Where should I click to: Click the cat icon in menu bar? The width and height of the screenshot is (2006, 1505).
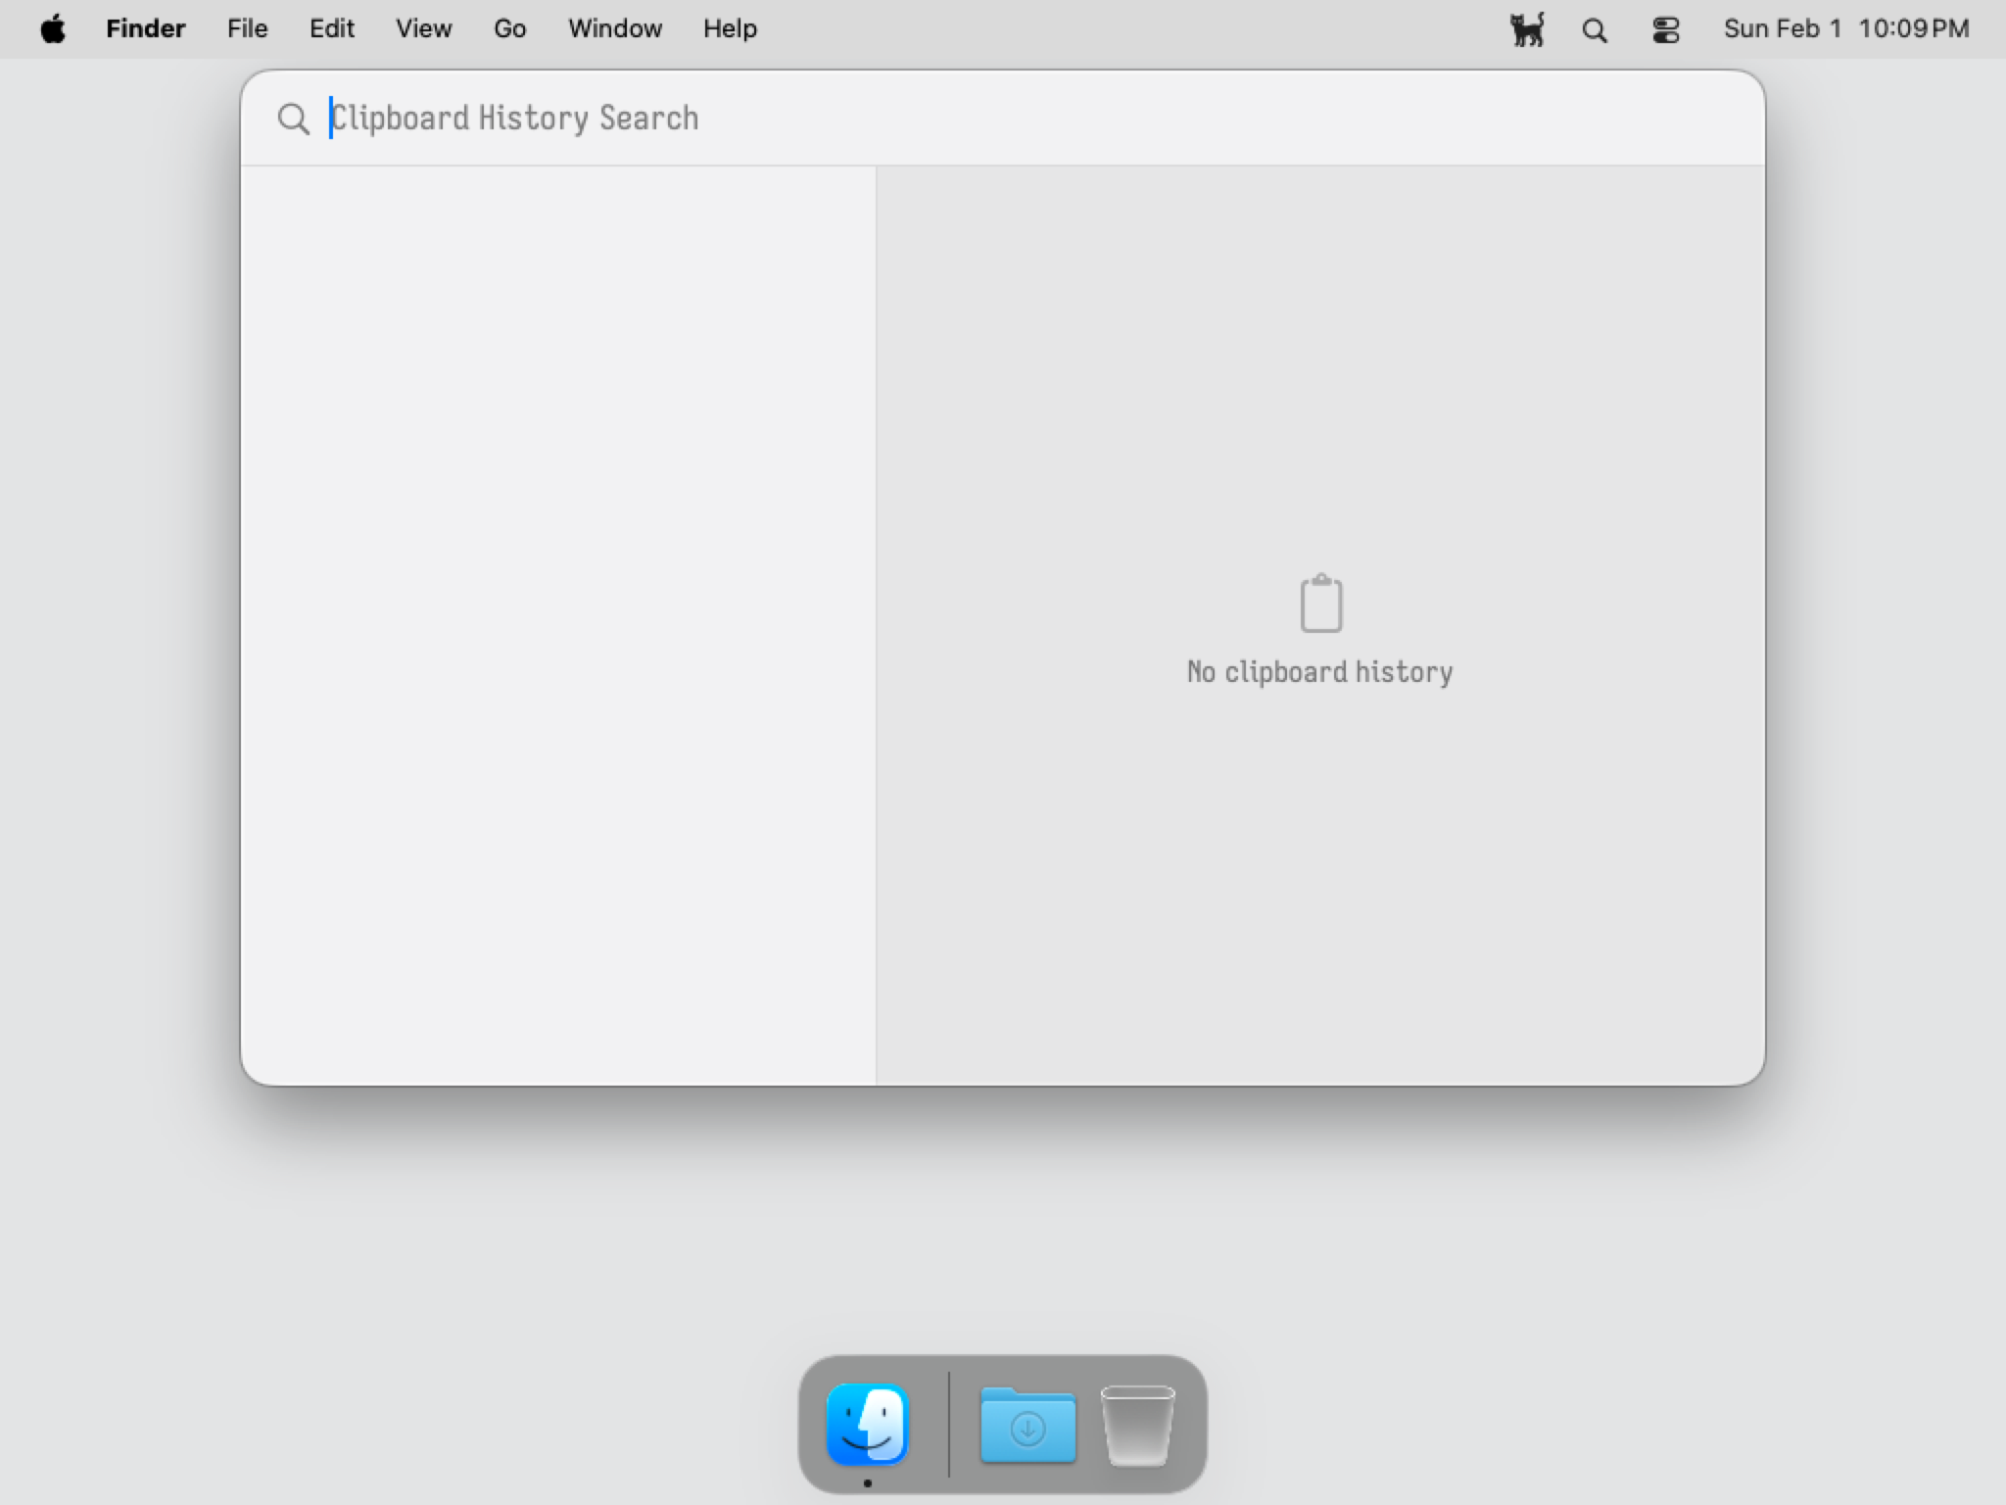coord(1527,29)
